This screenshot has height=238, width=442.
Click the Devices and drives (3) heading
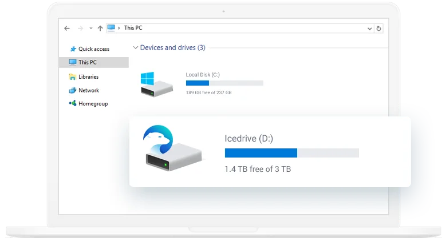coord(172,47)
